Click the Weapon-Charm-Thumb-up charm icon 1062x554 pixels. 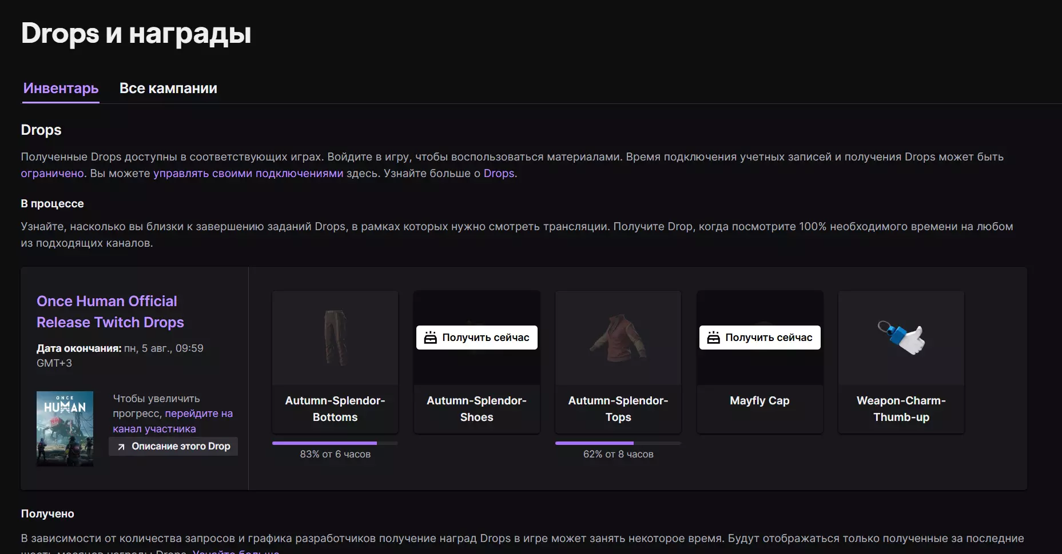pos(901,338)
